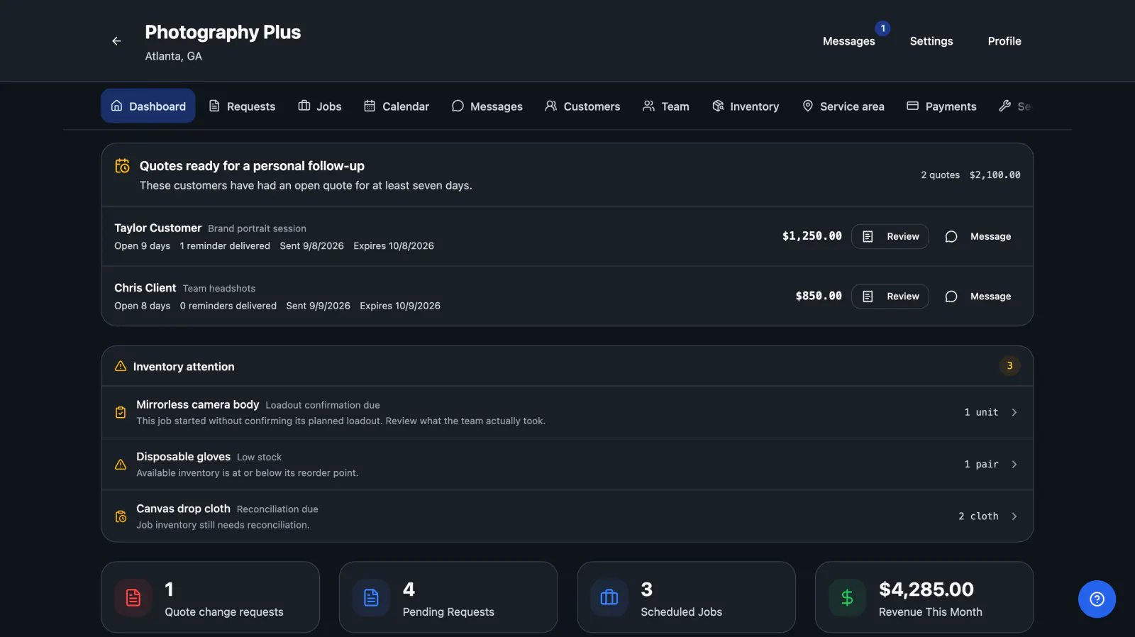Image resolution: width=1135 pixels, height=637 pixels.
Task: Click the back arrow beside Photography Plus
Action: click(x=116, y=41)
